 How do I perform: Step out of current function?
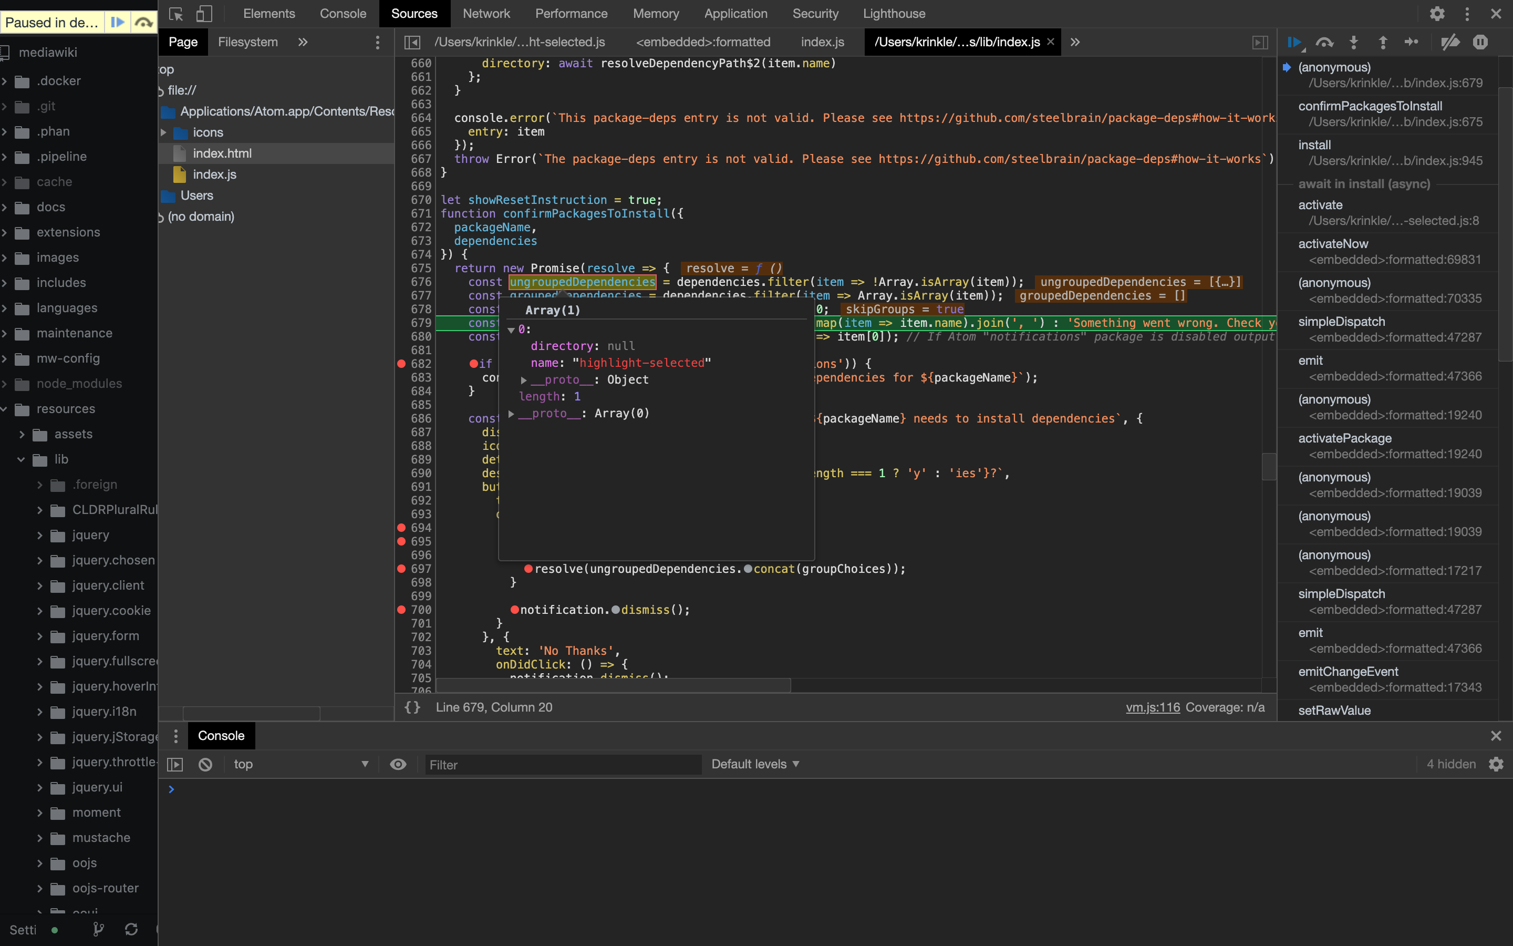1382,42
